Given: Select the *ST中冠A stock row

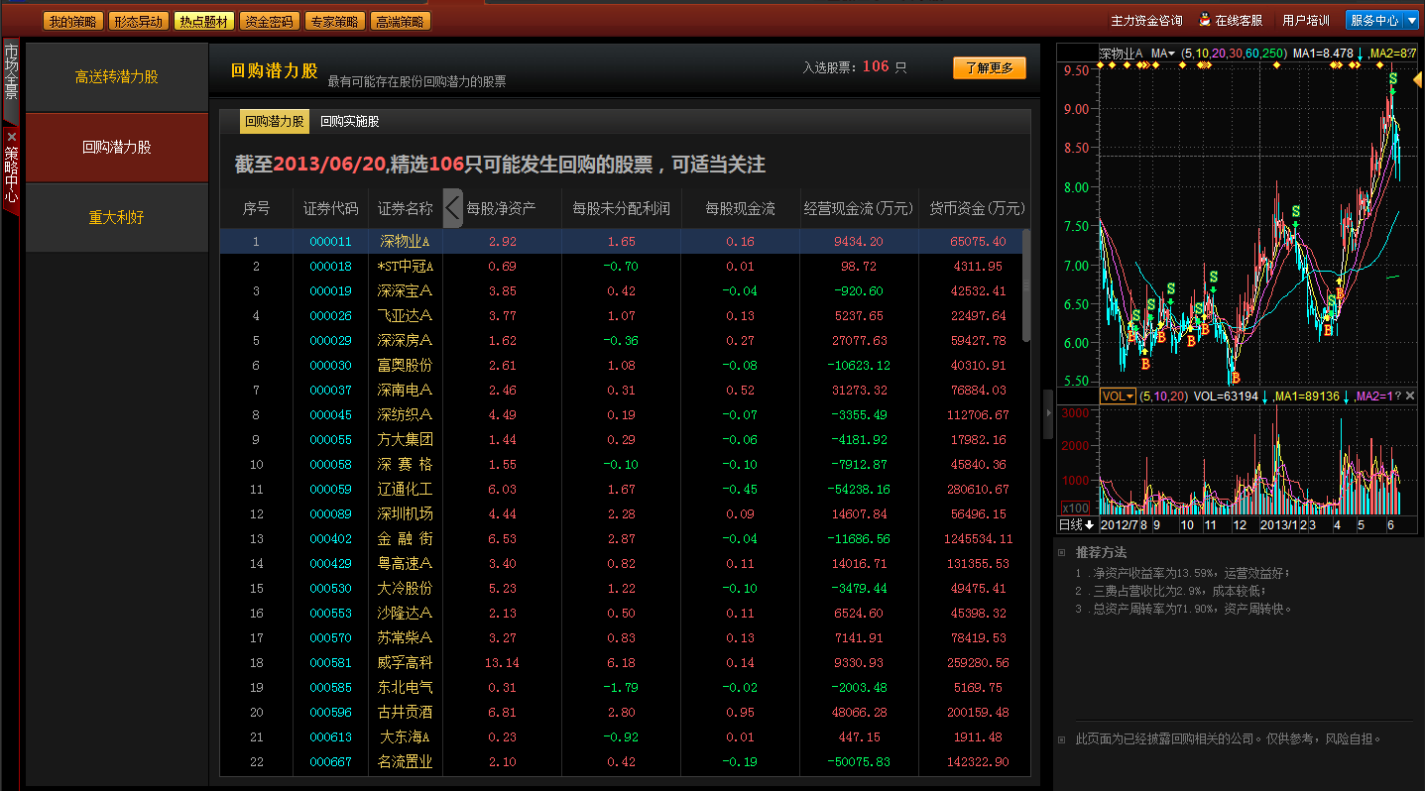Looking at the screenshot, I should tap(620, 266).
